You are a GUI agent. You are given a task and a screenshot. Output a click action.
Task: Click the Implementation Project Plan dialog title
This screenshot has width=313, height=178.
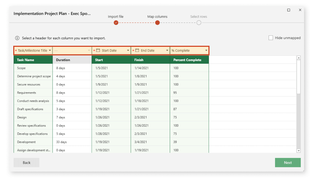[52, 14]
